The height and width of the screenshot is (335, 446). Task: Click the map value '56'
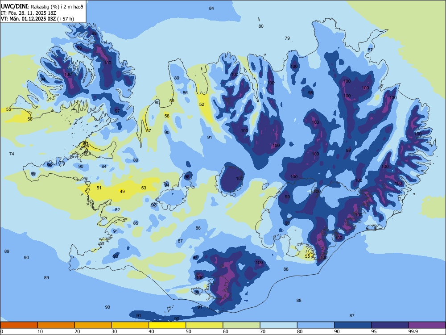[x=30, y=119]
